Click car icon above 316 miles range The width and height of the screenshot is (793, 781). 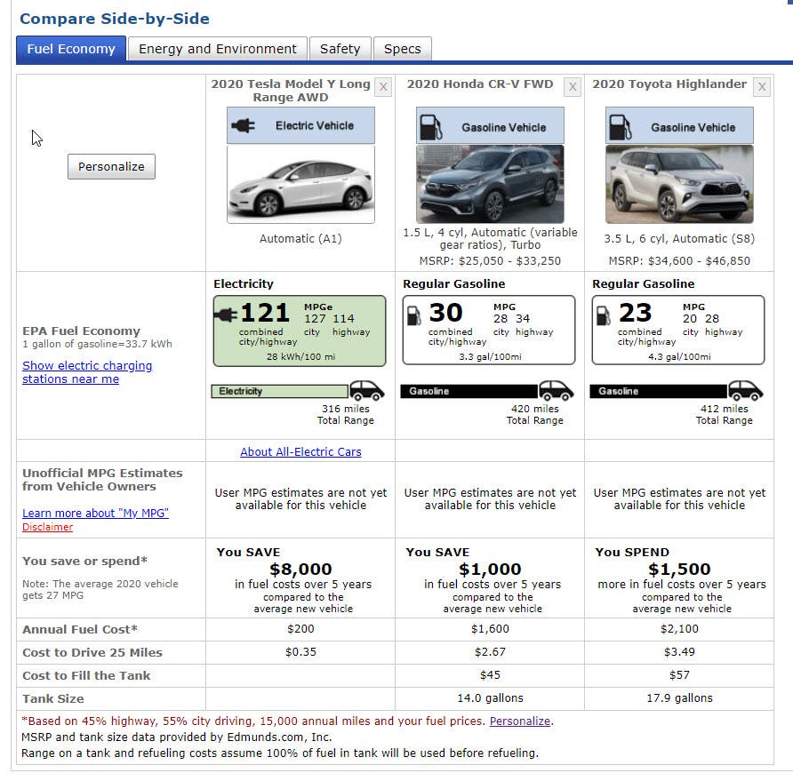pyautogui.click(x=366, y=390)
